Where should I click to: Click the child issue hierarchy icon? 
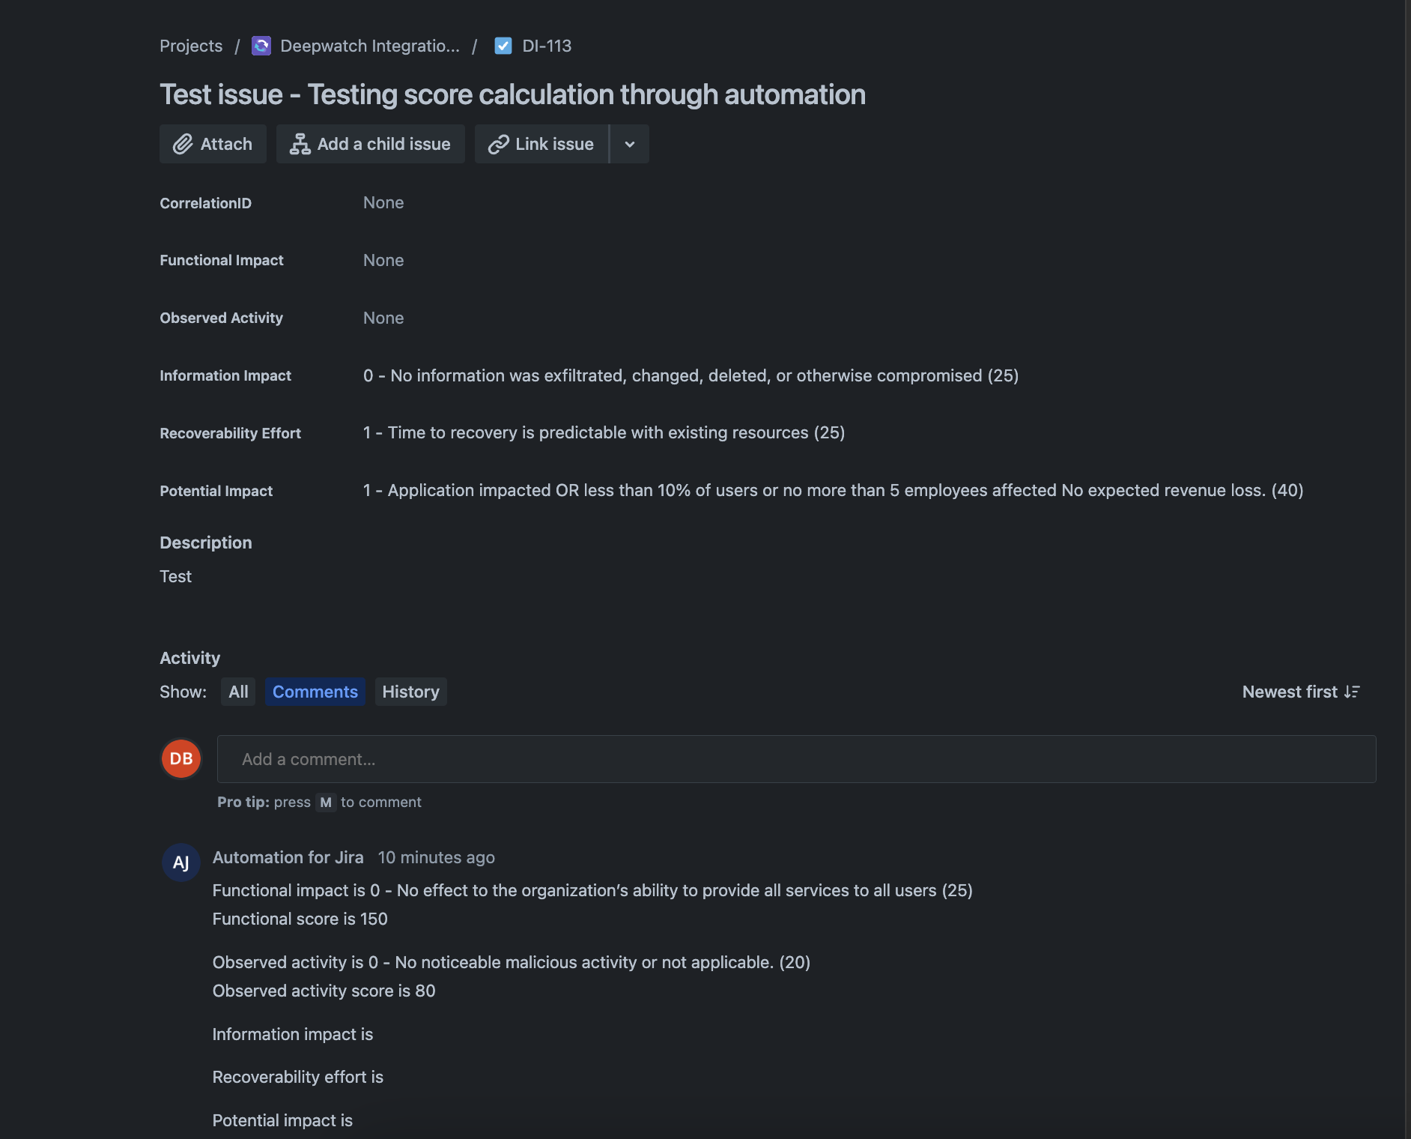300,144
